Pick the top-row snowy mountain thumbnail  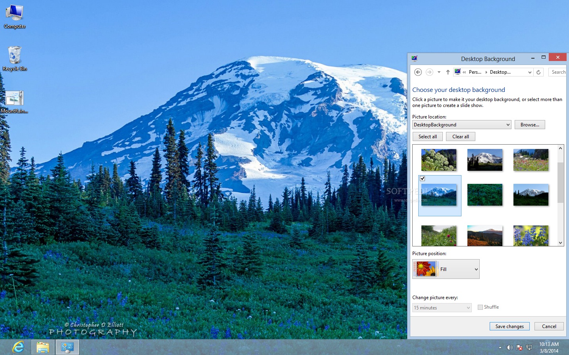click(x=485, y=160)
